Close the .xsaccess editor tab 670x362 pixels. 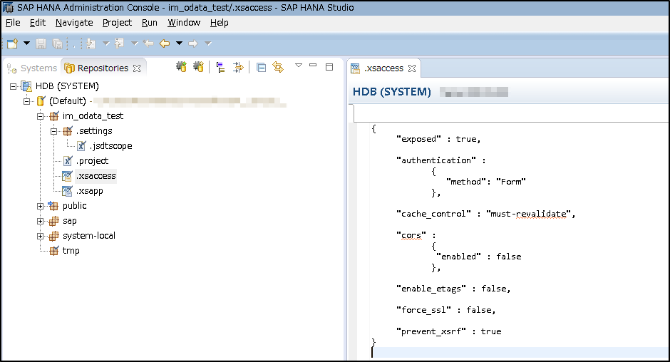pyautogui.click(x=412, y=68)
